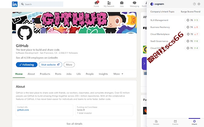Viewport: 204px width, 127px height.
Task: Click the target icon beside Business Resiliency score
Action: coord(188,27)
